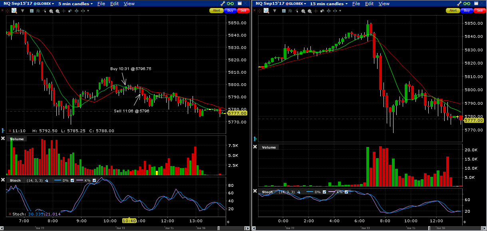Click Buy button in 5 min chart
Screen dimensions: 487x231
click(x=230, y=11)
